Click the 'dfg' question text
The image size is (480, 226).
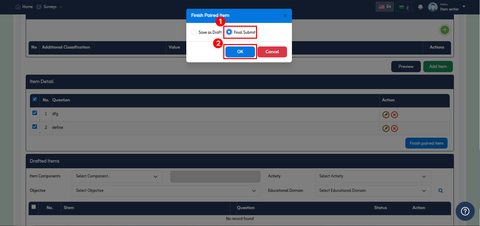click(x=55, y=114)
